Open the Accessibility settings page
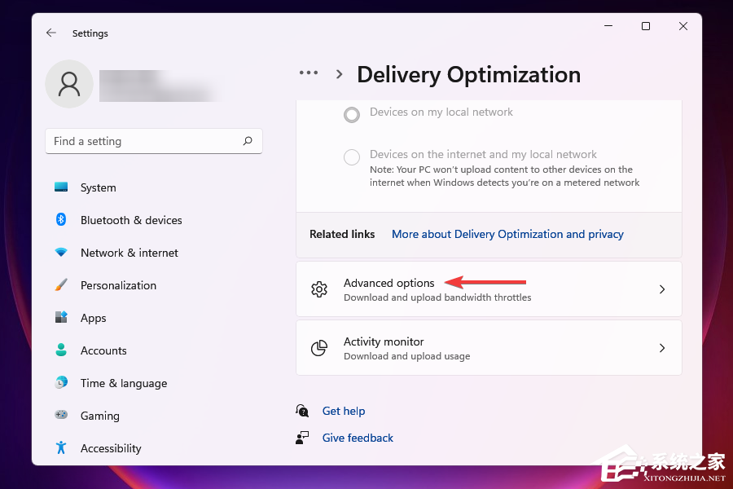The height and width of the screenshot is (489, 733). tap(111, 448)
